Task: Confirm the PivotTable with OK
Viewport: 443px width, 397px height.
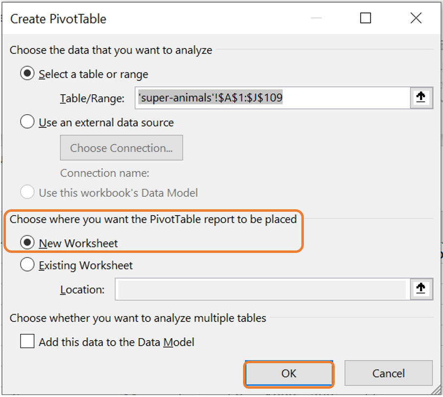Action: [289, 373]
